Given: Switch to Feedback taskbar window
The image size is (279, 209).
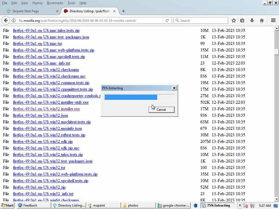Looking at the screenshot, I should tap(34, 205).
